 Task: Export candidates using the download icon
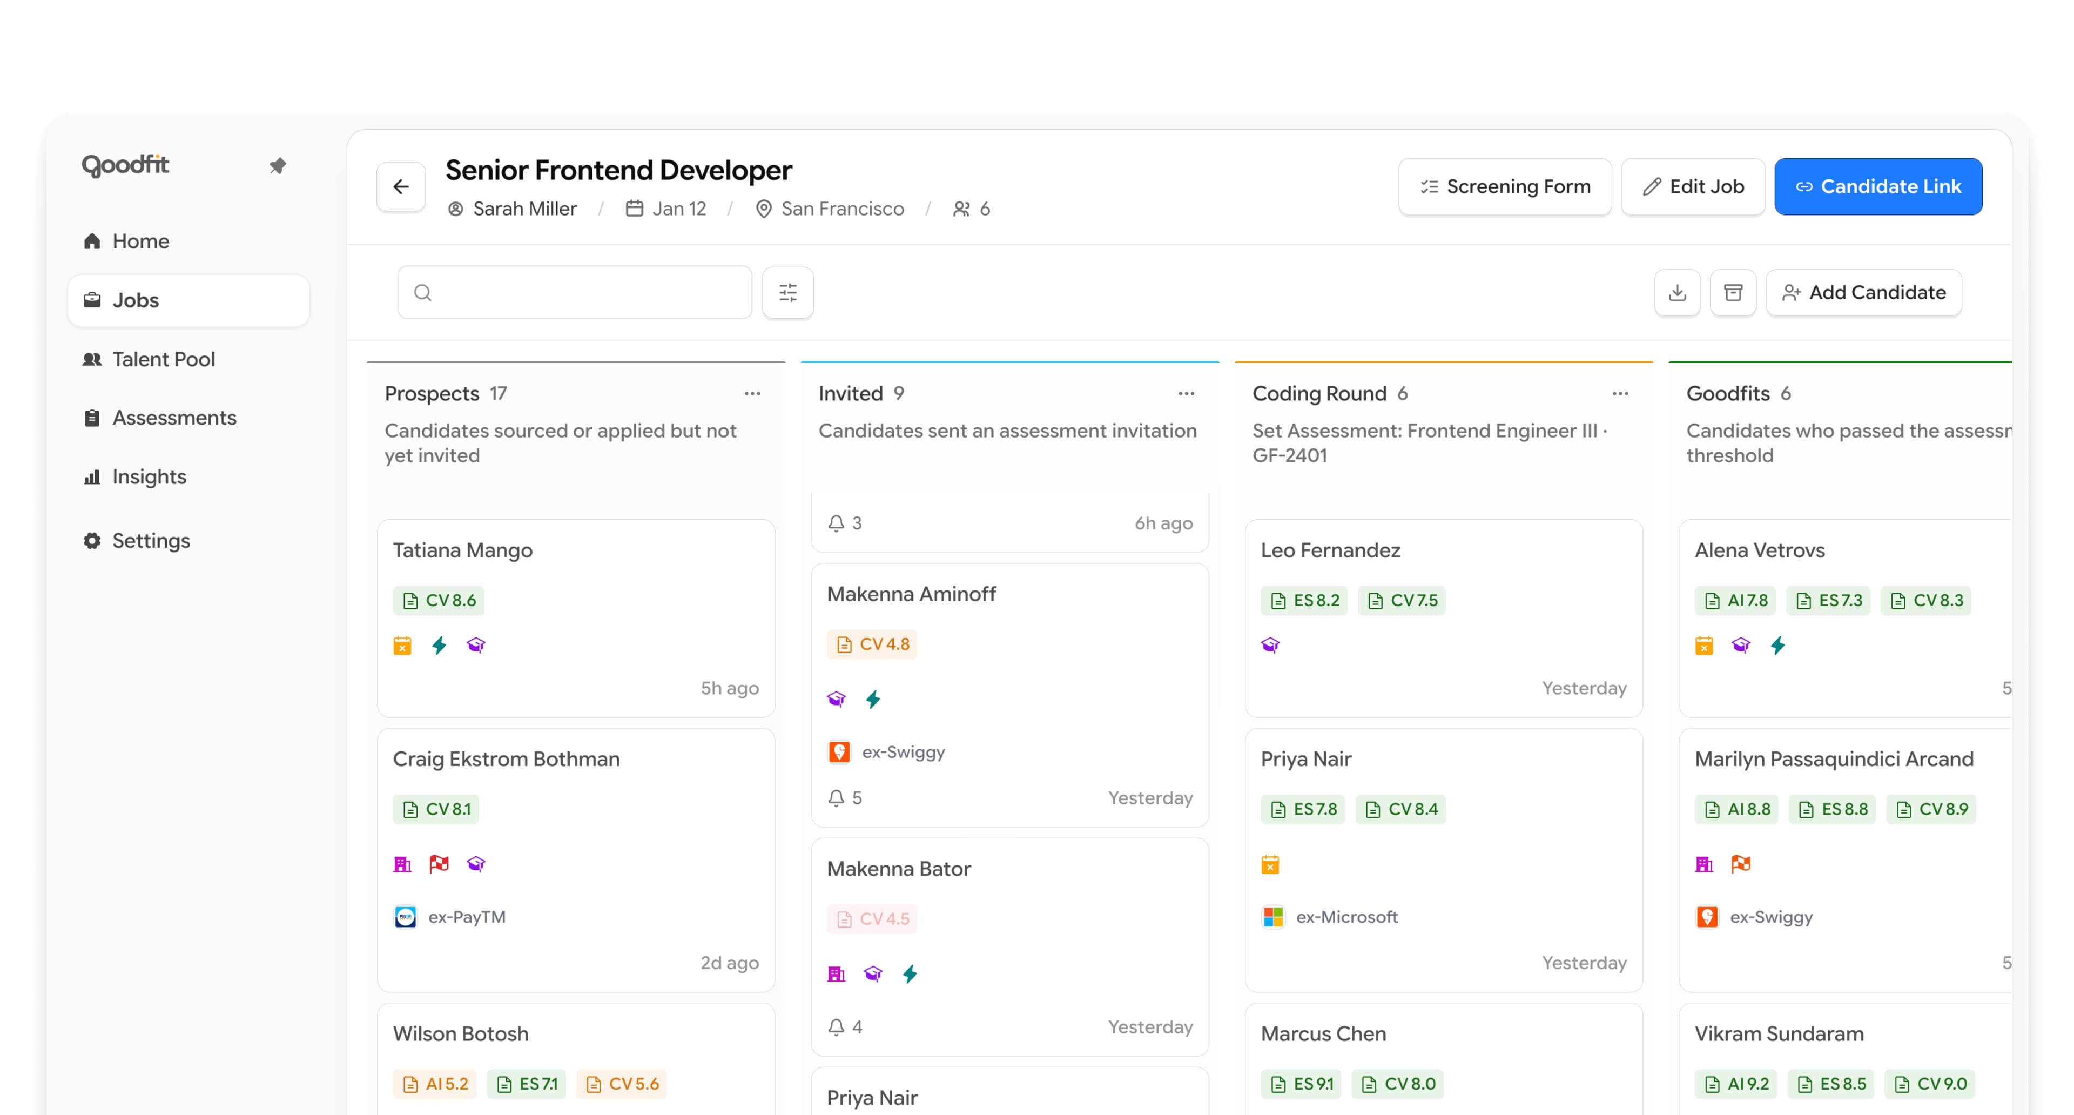1678,292
